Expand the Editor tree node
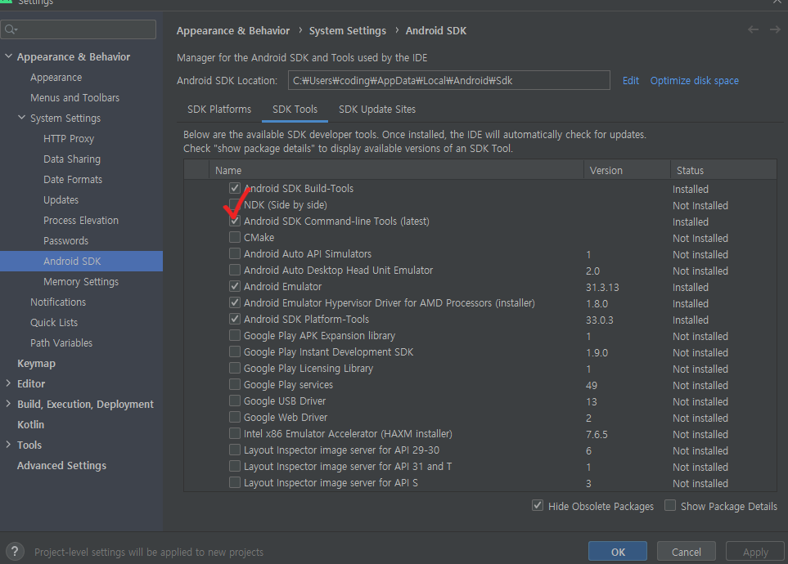The width and height of the screenshot is (788, 564). (8, 383)
